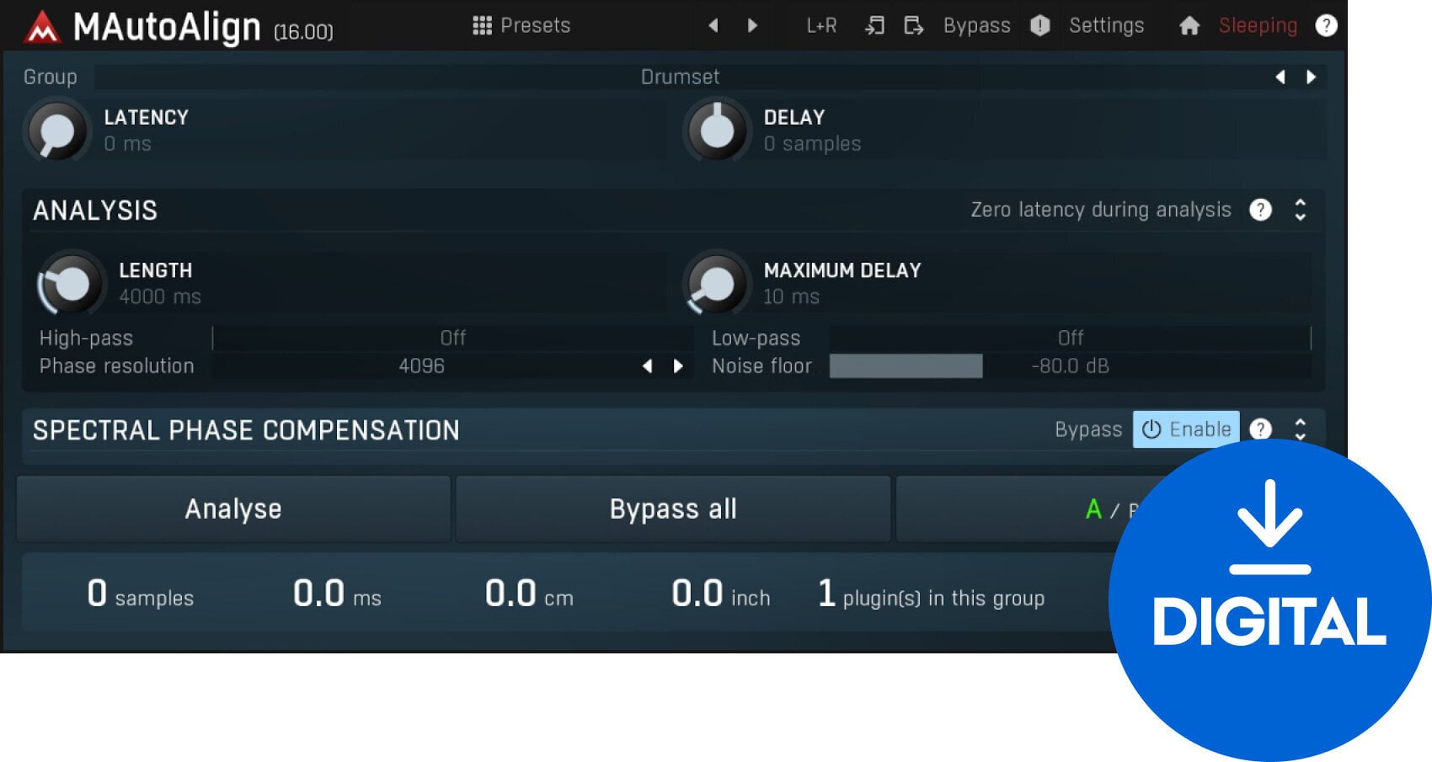Select next group with right arrow

[1311, 77]
